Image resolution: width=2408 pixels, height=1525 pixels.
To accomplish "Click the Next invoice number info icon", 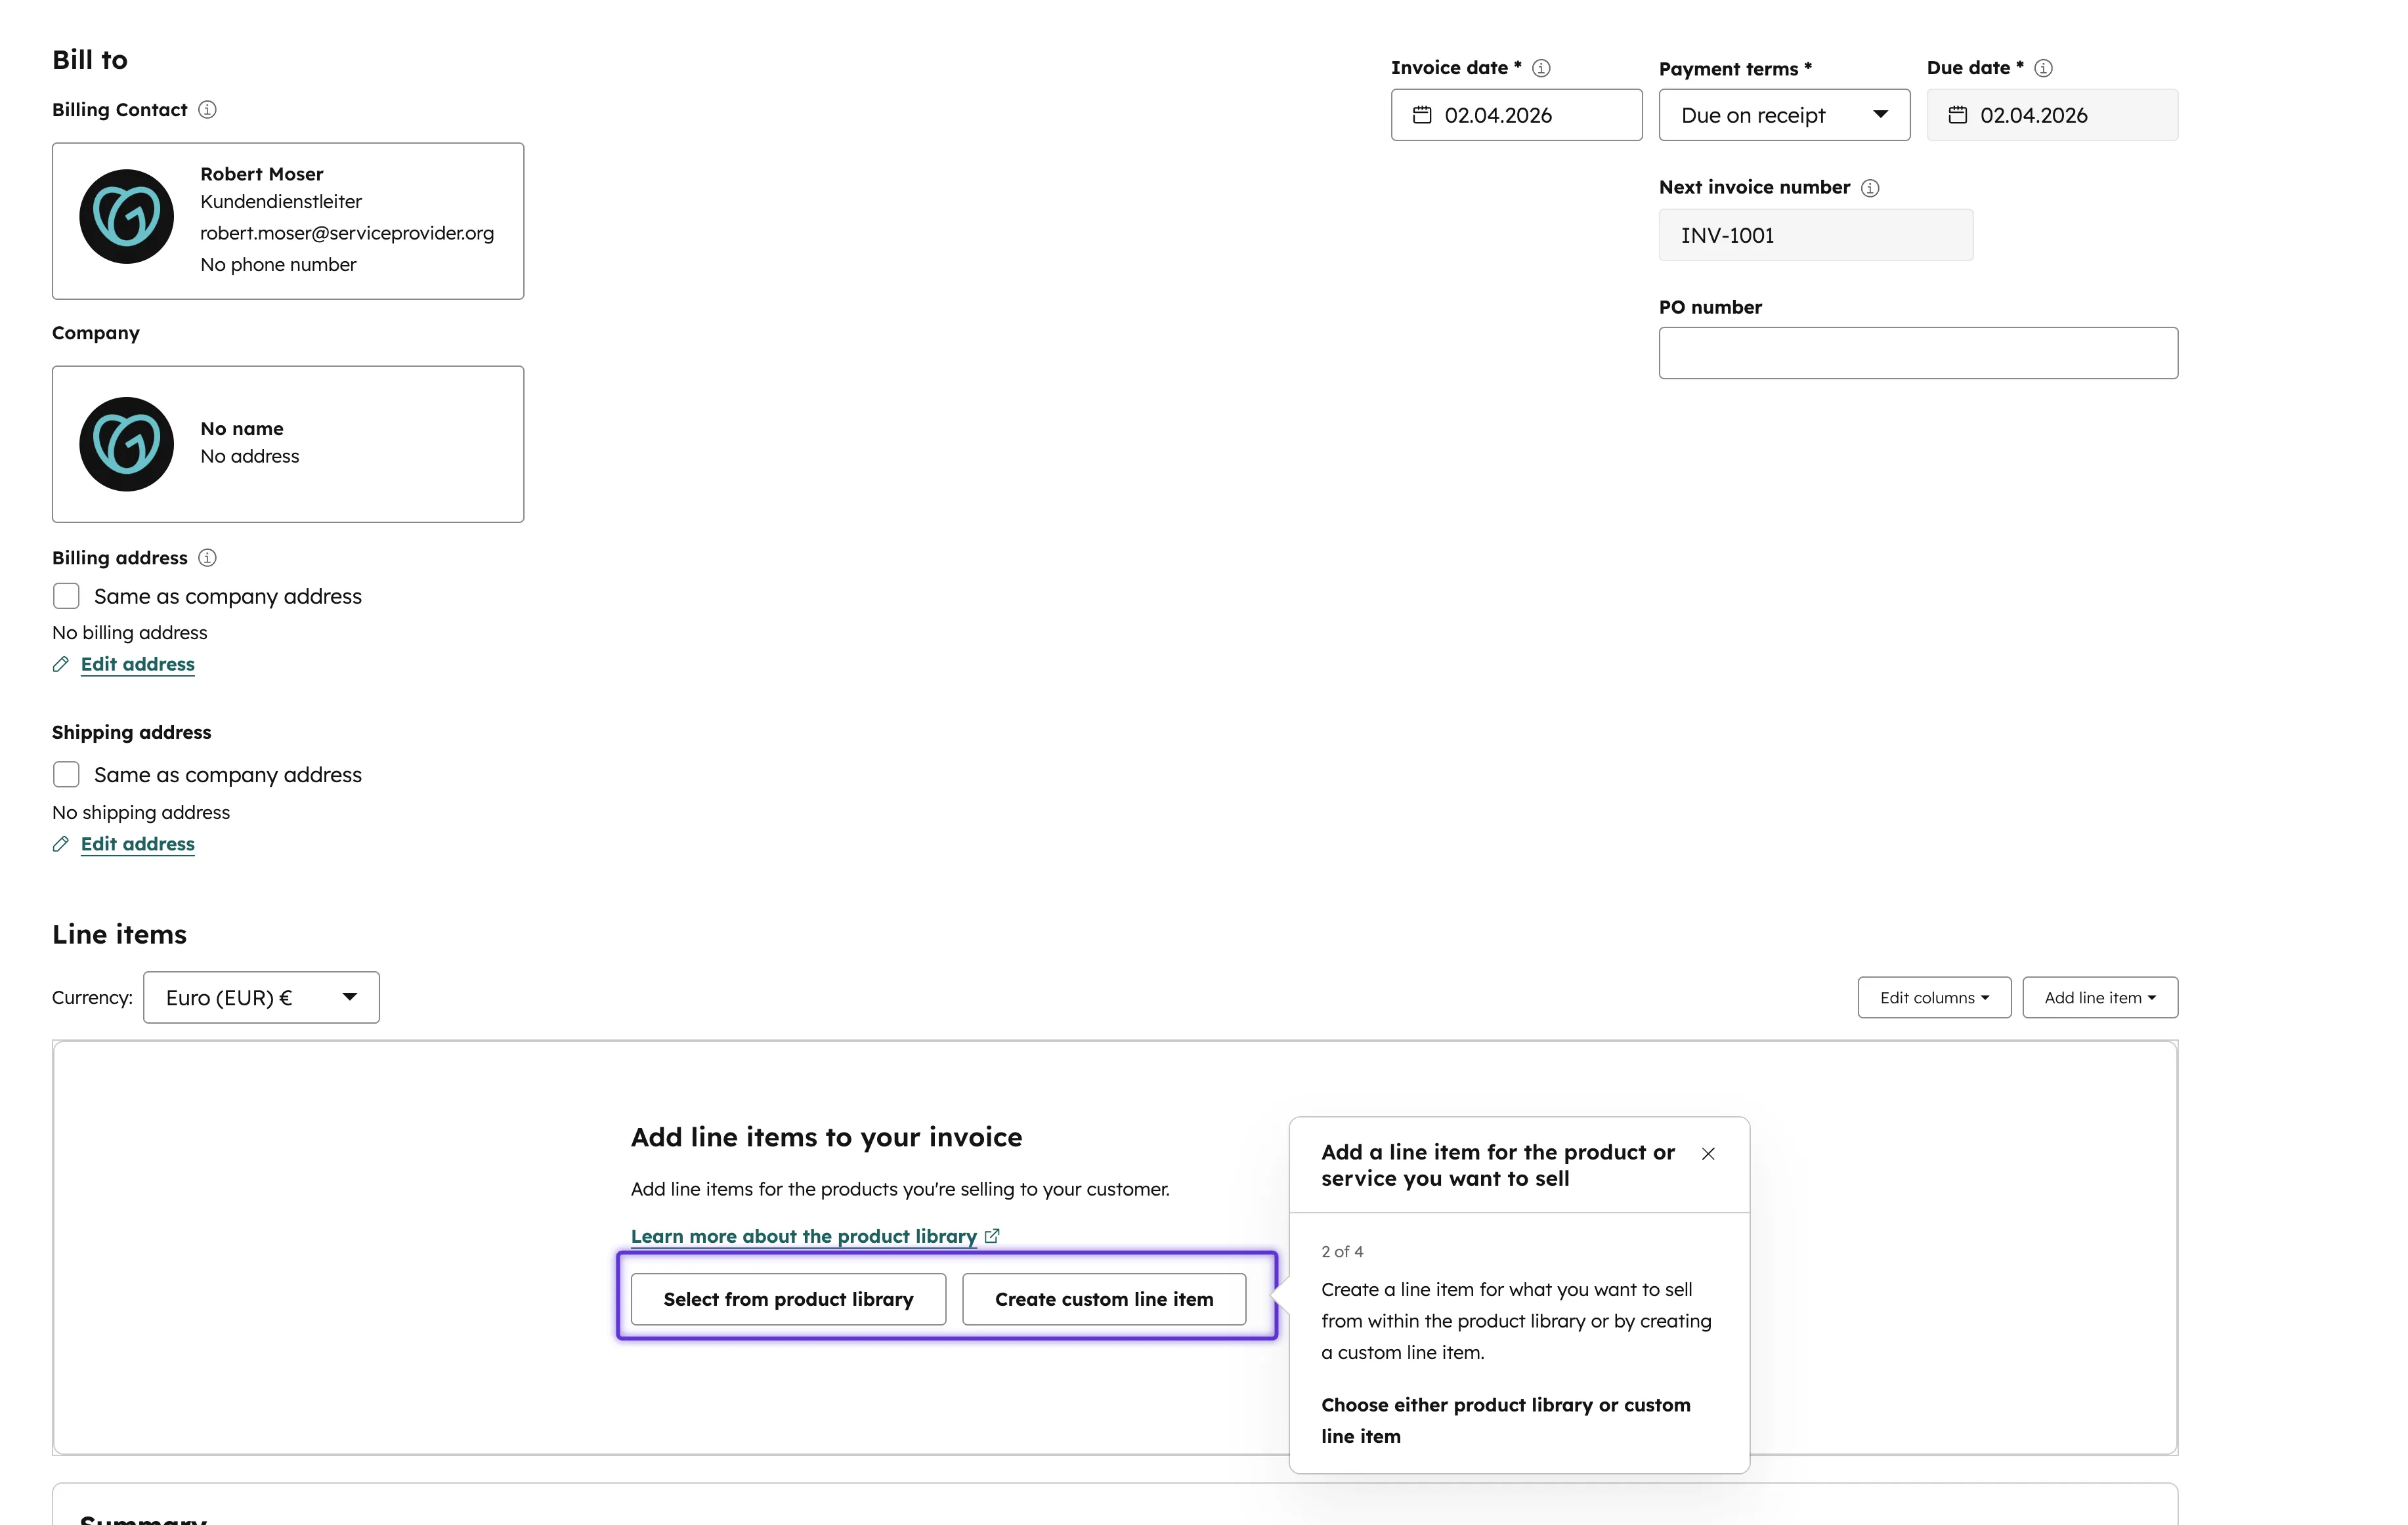I will click(1869, 188).
